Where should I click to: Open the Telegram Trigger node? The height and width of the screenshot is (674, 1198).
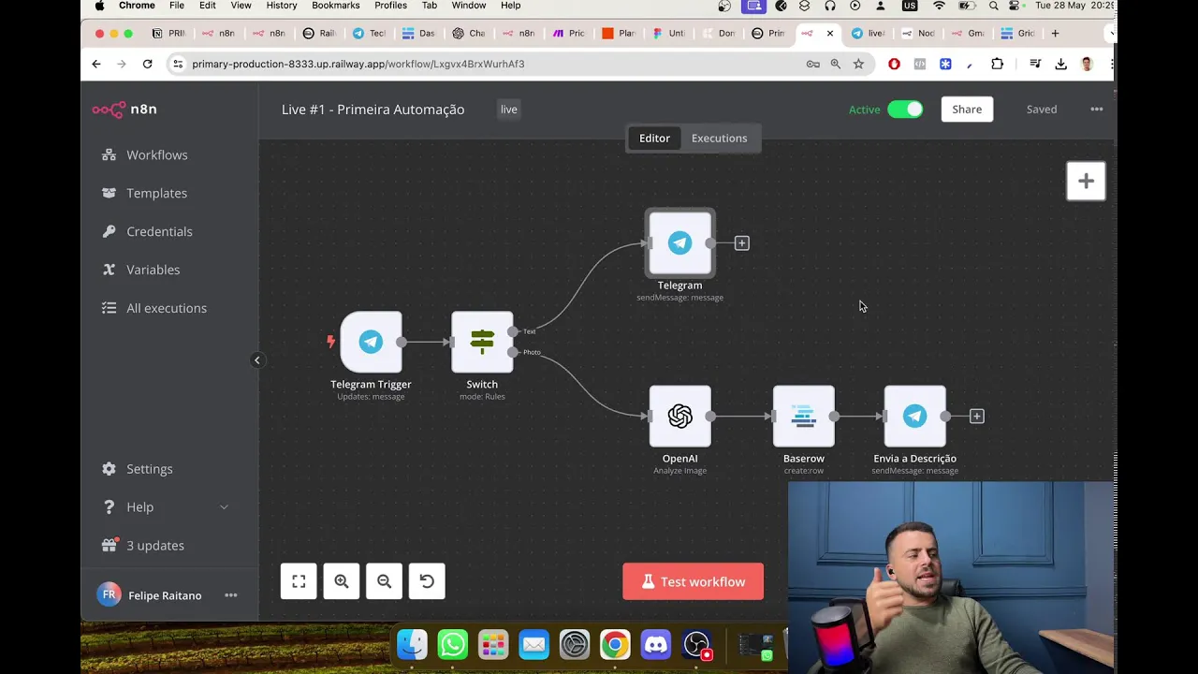pyautogui.click(x=371, y=342)
